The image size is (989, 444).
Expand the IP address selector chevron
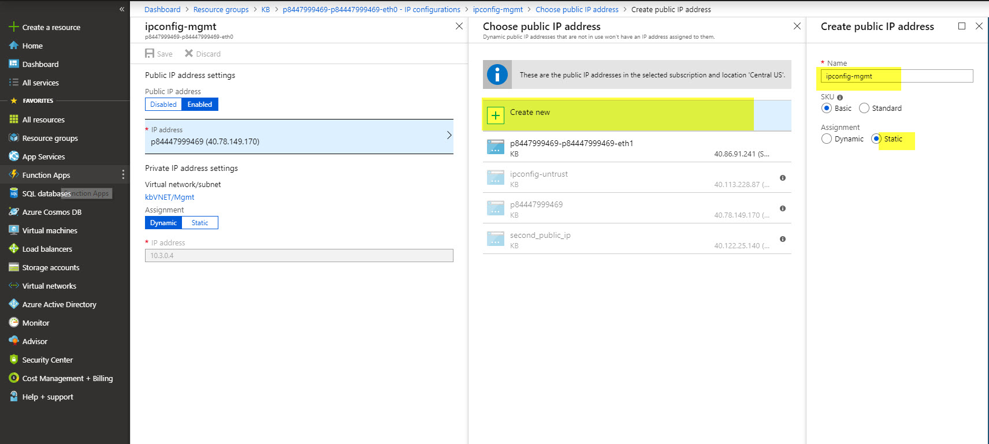pyautogui.click(x=449, y=135)
